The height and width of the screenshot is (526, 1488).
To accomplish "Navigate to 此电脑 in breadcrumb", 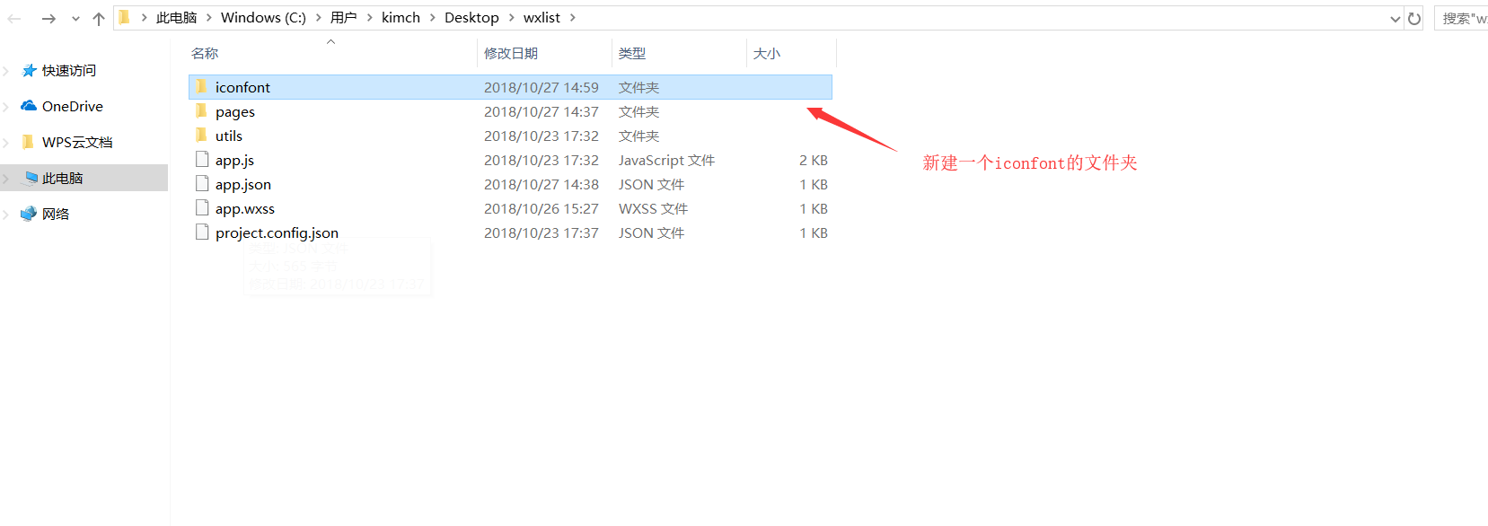I will click(x=176, y=18).
